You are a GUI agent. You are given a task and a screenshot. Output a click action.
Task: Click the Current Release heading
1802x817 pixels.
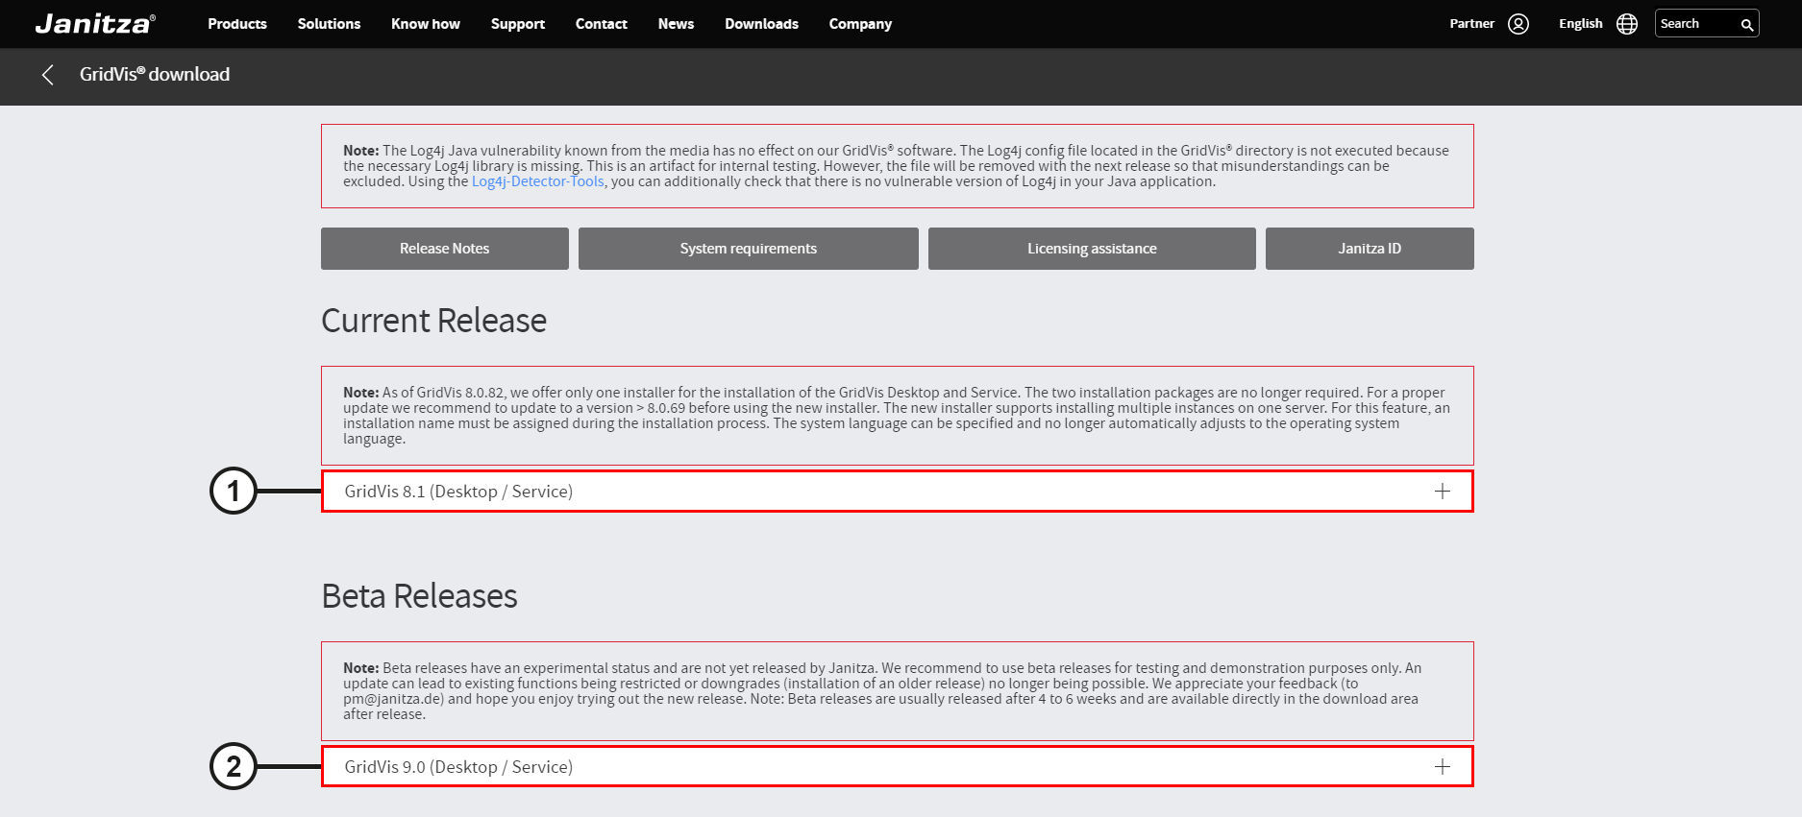click(433, 321)
